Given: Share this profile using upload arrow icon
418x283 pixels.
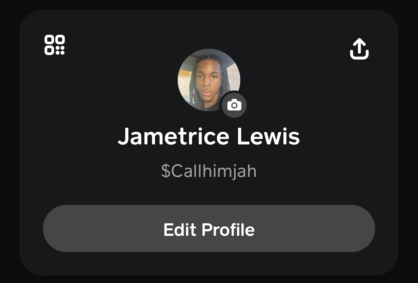Looking at the screenshot, I should (x=359, y=49).
